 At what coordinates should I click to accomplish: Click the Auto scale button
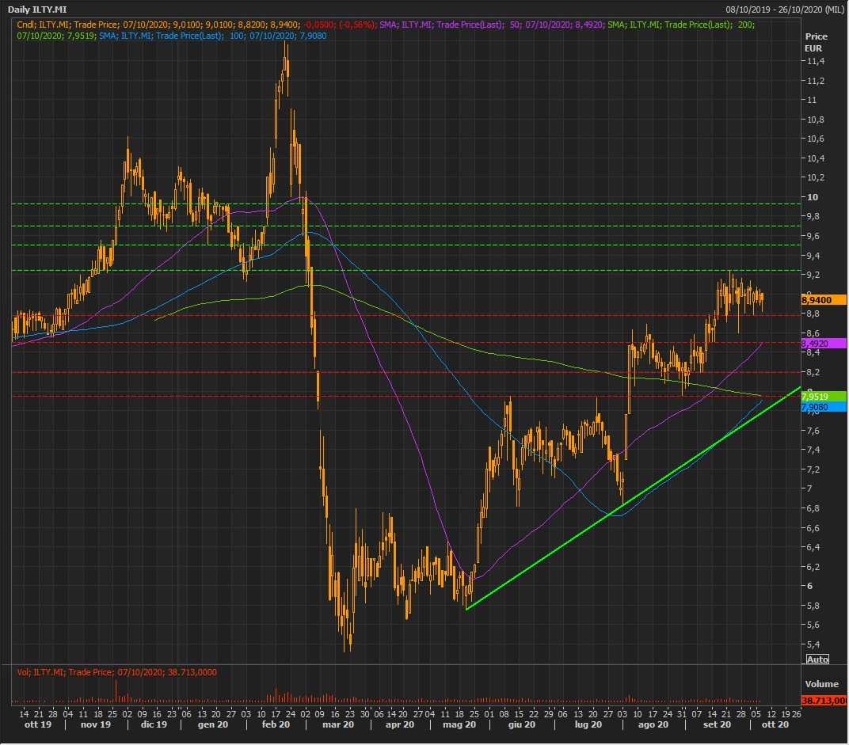coord(817,659)
